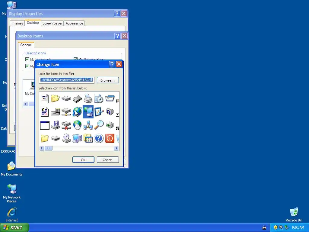
Task: Choose the blue question mark help icon
Action: tap(99, 138)
